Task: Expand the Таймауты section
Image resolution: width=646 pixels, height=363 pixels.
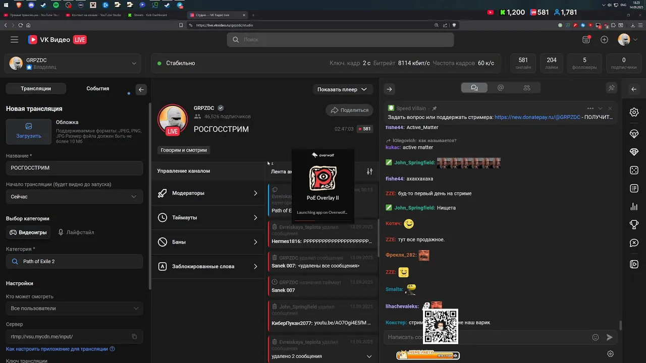Action: 208,218
